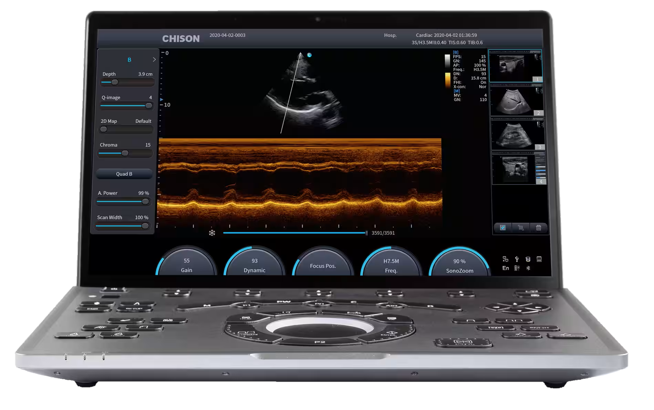Select the PW mode key on console

[284, 302]
